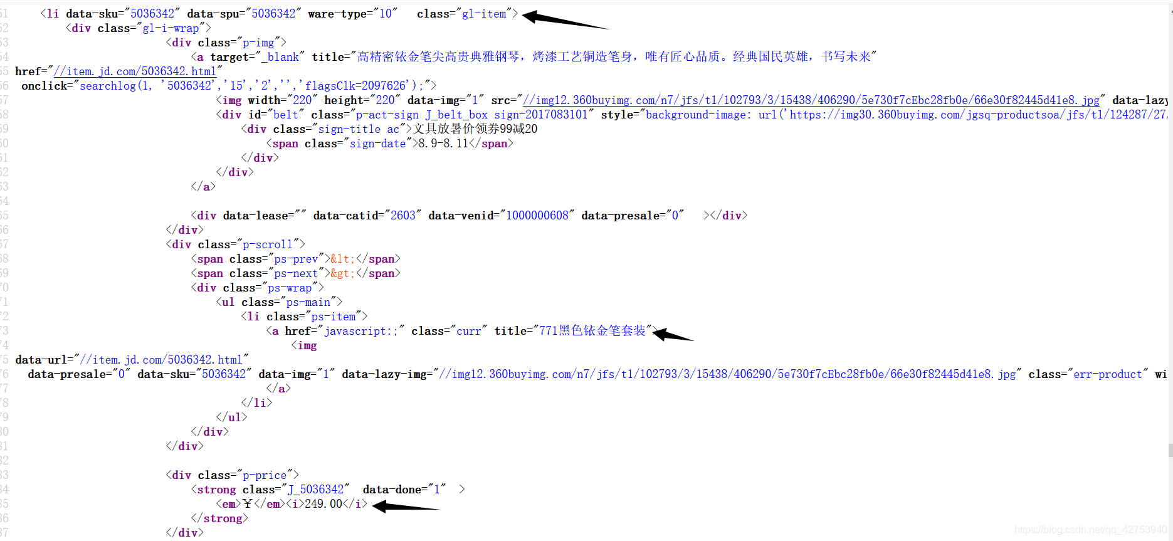Open the img12.360buyimg.com image src link
This screenshot has width=1173, height=541.
point(811,100)
